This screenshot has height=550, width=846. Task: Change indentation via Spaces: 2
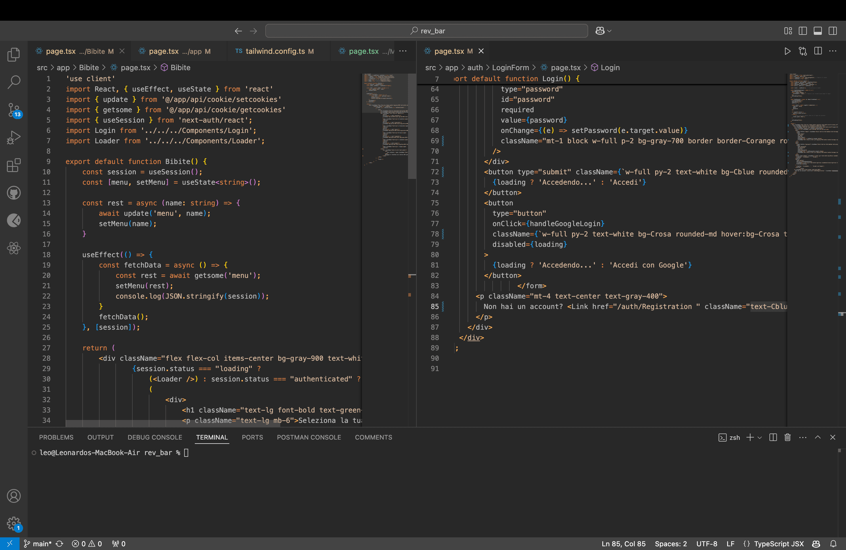point(671,544)
